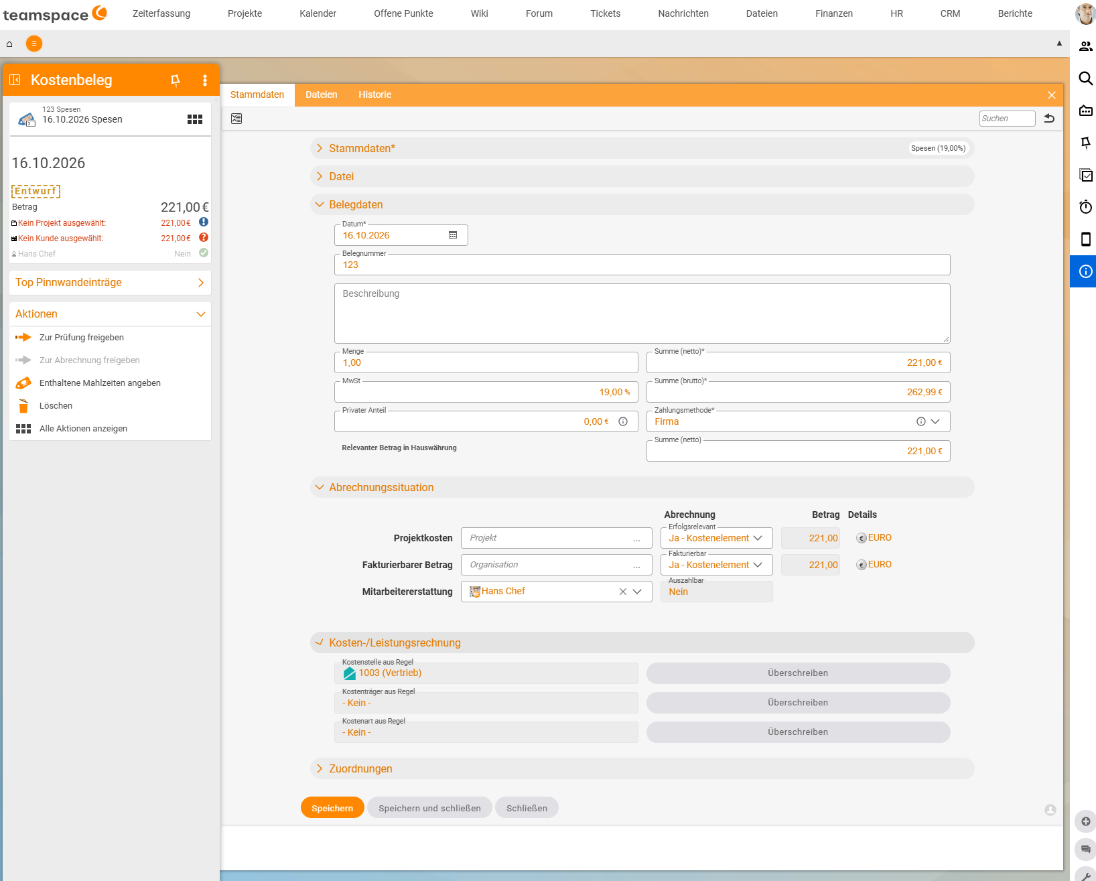
Task: Open the grid menu beside 16.10.2026 Spesen
Action: pos(195,119)
